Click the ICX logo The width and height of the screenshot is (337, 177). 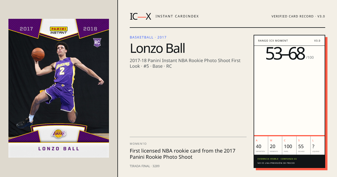pos(140,16)
